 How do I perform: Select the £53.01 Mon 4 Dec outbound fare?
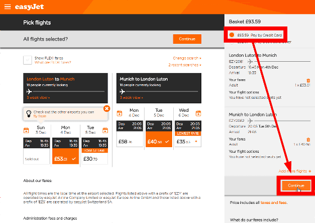(x=65, y=151)
